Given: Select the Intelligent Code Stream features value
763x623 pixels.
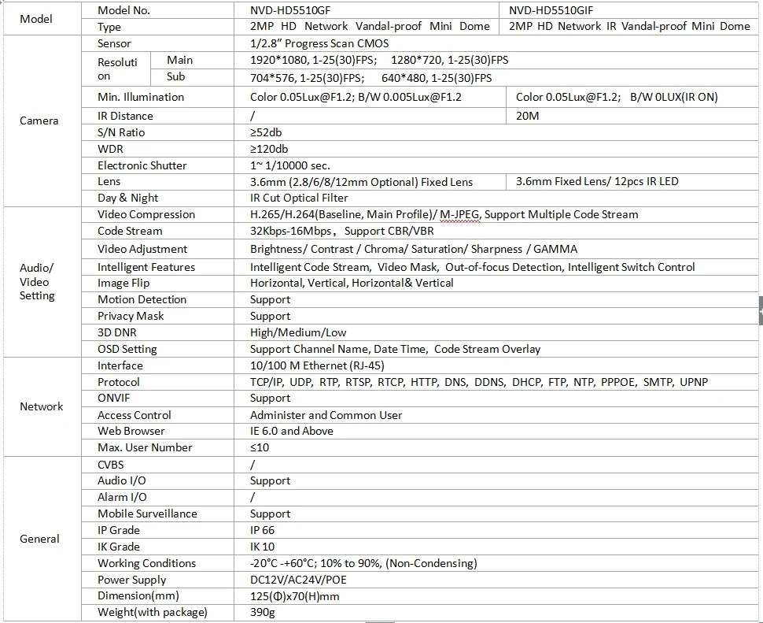Looking at the screenshot, I should pyautogui.click(x=473, y=267).
